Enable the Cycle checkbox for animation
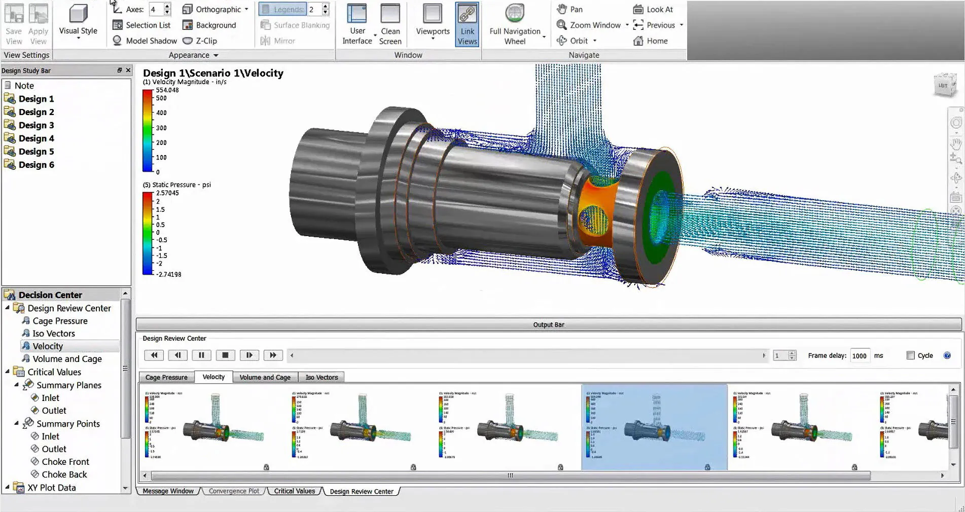The height and width of the screenshot is (512, 965). point(910,355)
